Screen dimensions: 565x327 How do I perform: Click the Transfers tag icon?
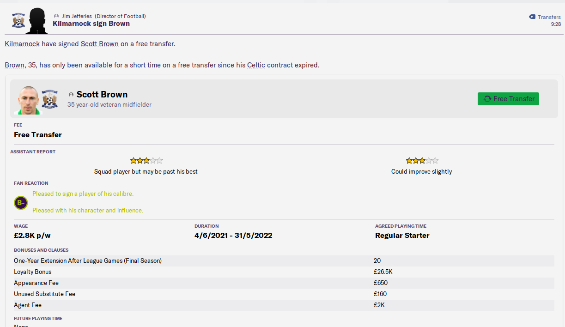pyautogui.click(x=532, y=17)
